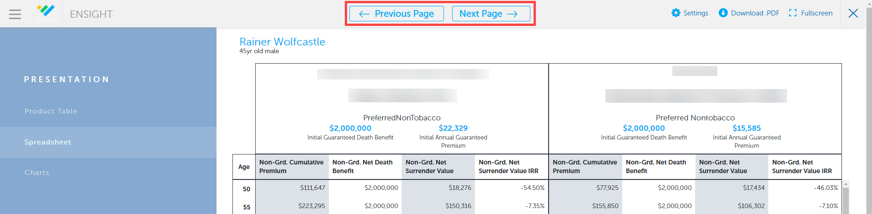Click the age 50 row label
Viewport: 872px width, 214px height.
click(247, 189)
